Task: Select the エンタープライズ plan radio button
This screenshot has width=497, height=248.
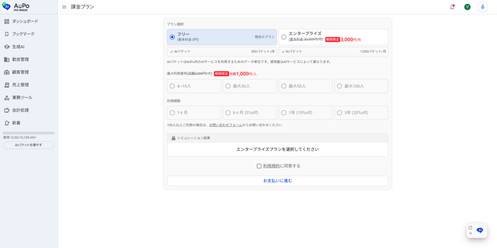Action: pos(284,37)
